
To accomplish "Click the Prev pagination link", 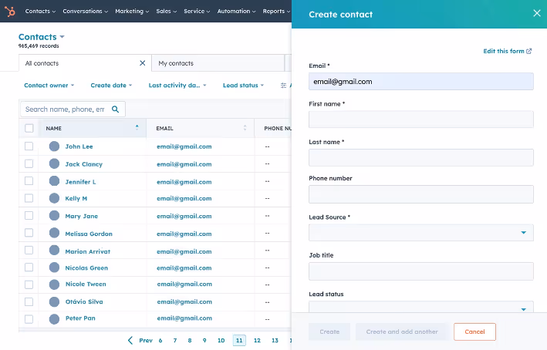I will pyautogui.click(x=146, y=340).
